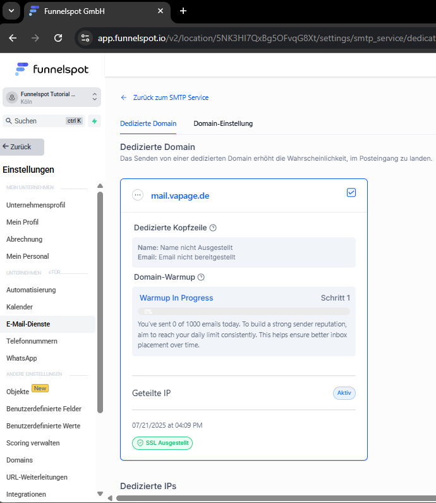Close the Funnelspot GmbH tab
The image size is (436, 503).
point(160,11)
